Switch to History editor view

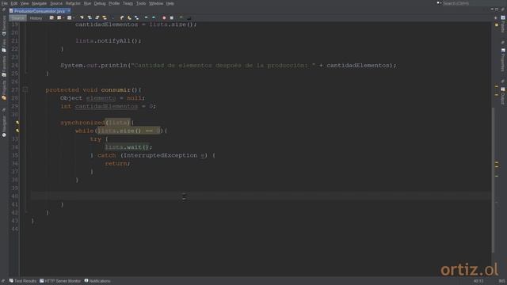click(36, 18)
